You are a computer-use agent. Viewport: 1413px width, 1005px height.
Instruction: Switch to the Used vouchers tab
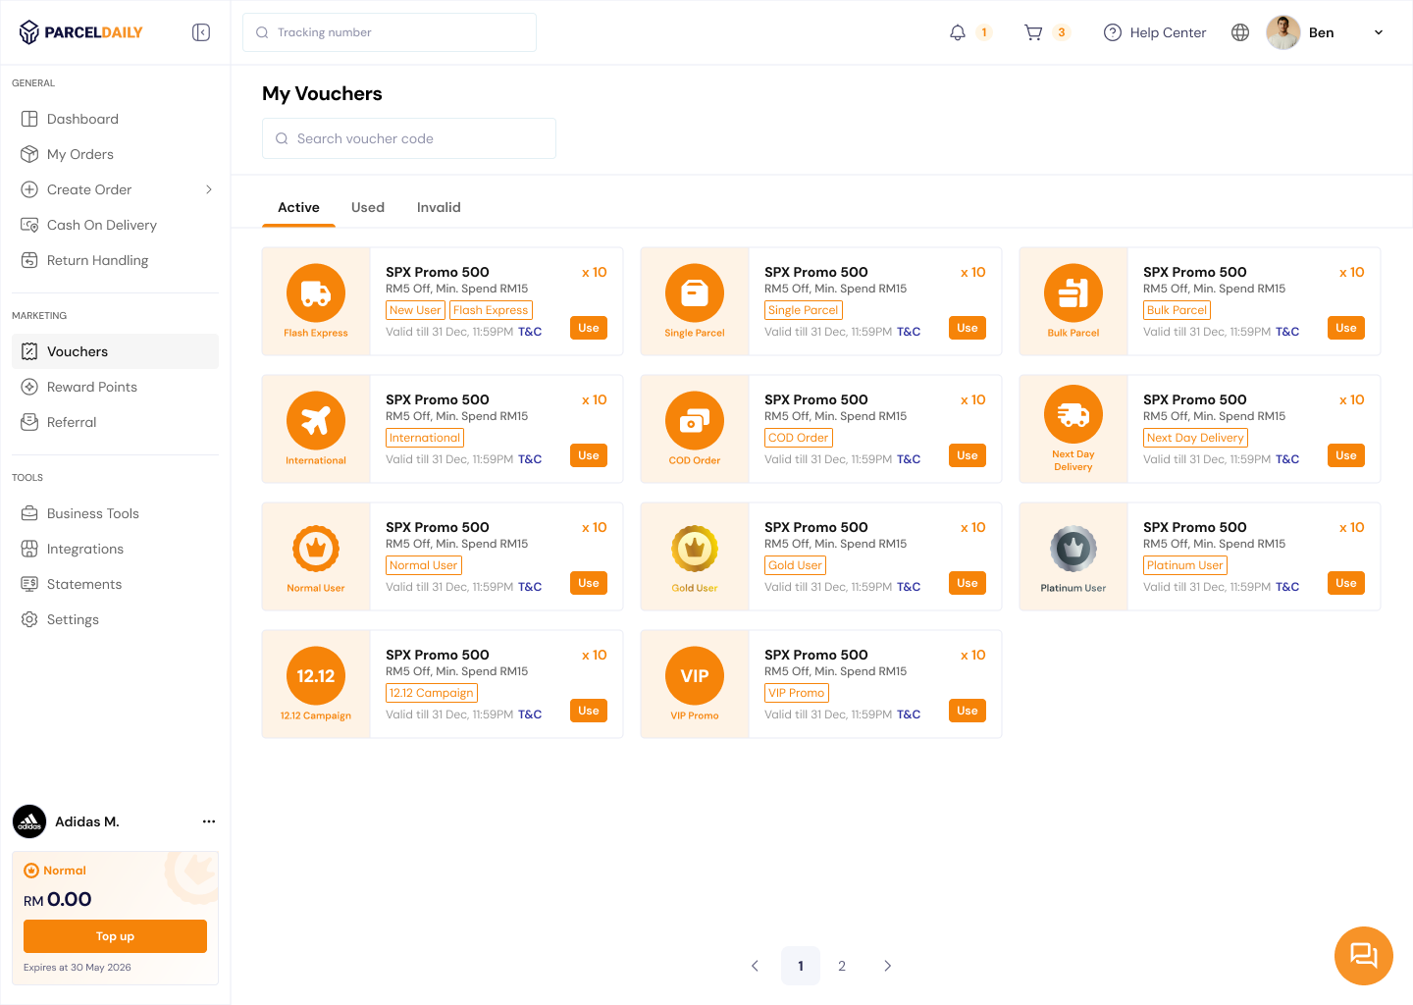pos(368,207)
